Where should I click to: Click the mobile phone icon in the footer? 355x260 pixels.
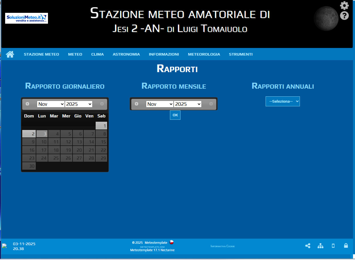tap(333, 246)
